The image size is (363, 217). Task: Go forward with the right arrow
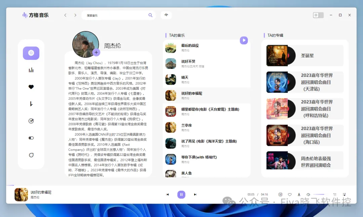[75, 15]
